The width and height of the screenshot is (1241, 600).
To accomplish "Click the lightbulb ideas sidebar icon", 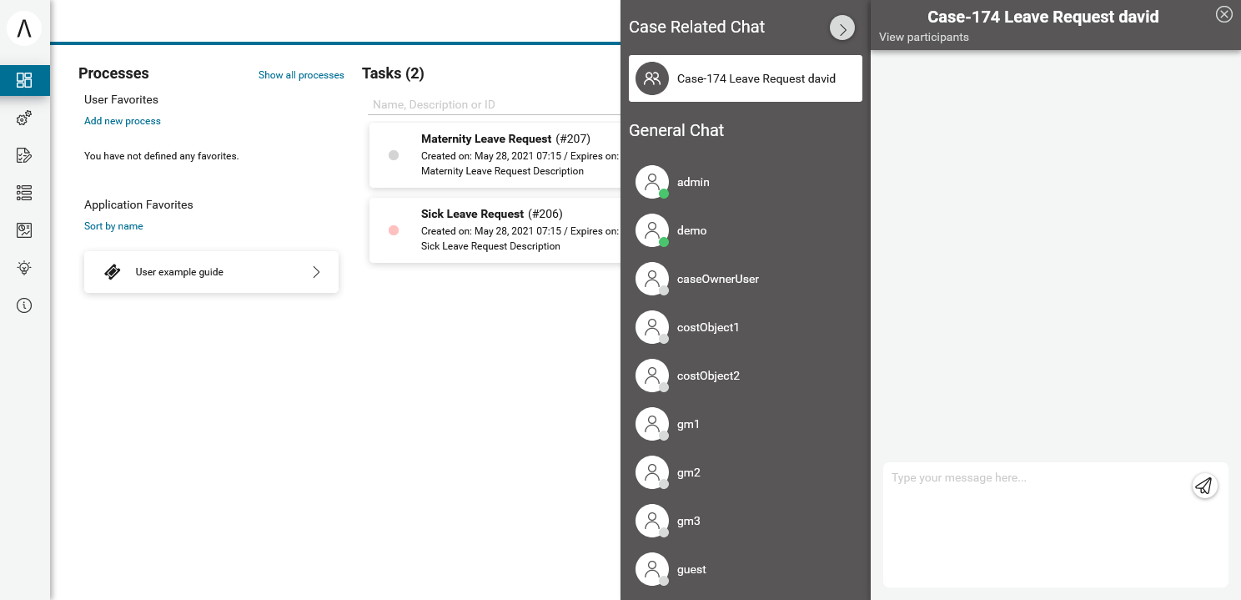I will pyautogui.click(x=24, y=268).
